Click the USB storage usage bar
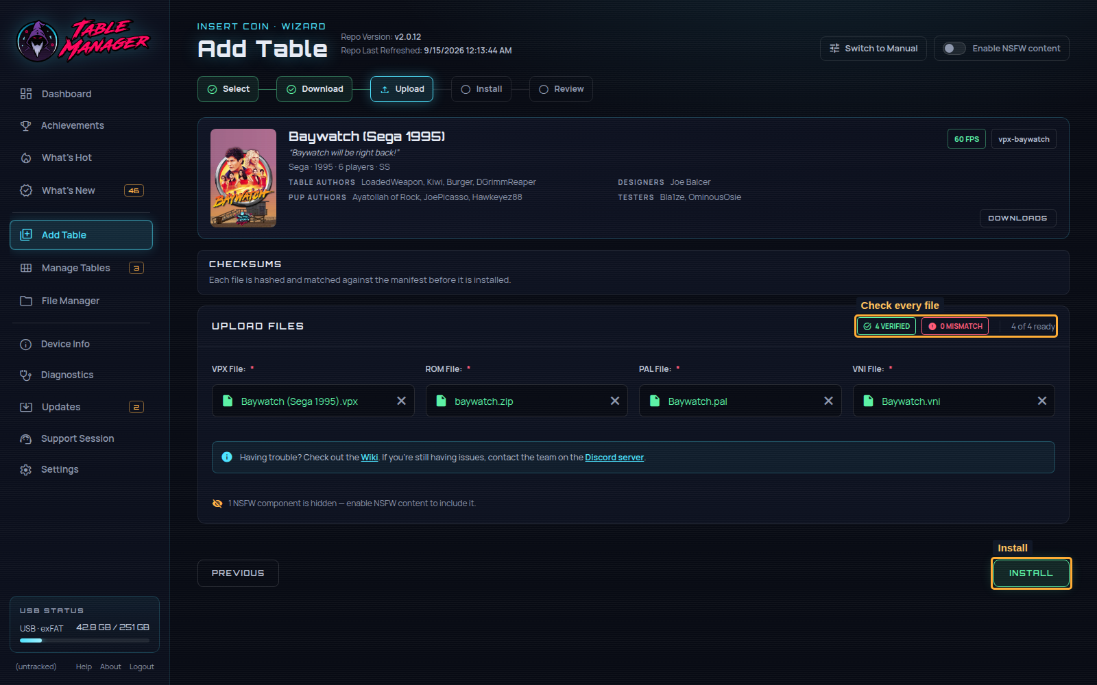The height and width of the screenshot is (685, 1097). pyautogui.click(x=84, y=640)
